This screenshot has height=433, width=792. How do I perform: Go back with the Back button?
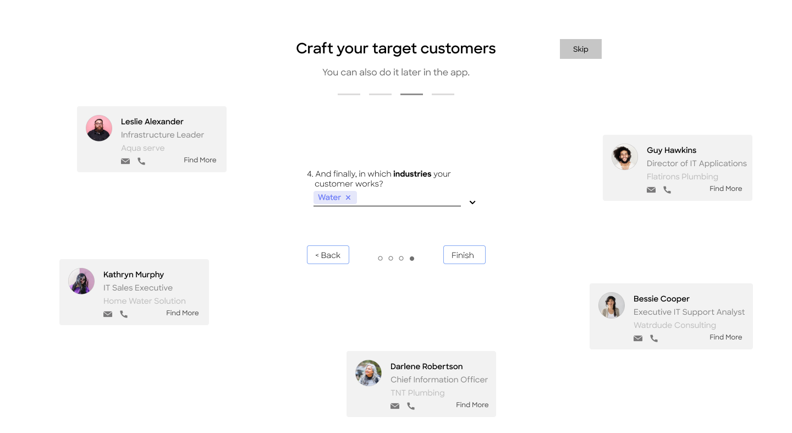pos(328,255)
